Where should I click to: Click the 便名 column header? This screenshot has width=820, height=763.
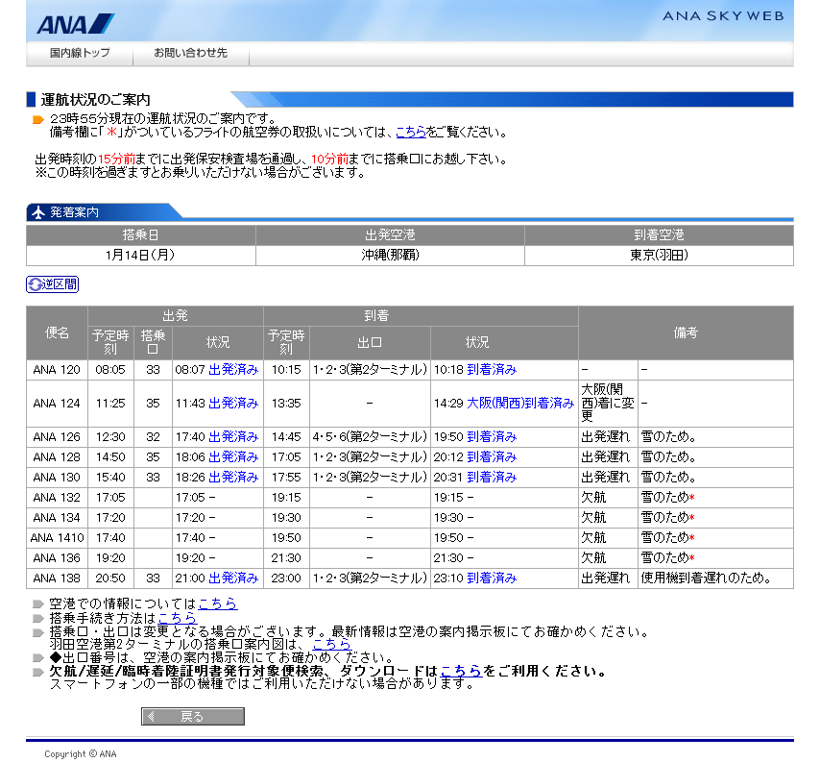pos(57,332)
